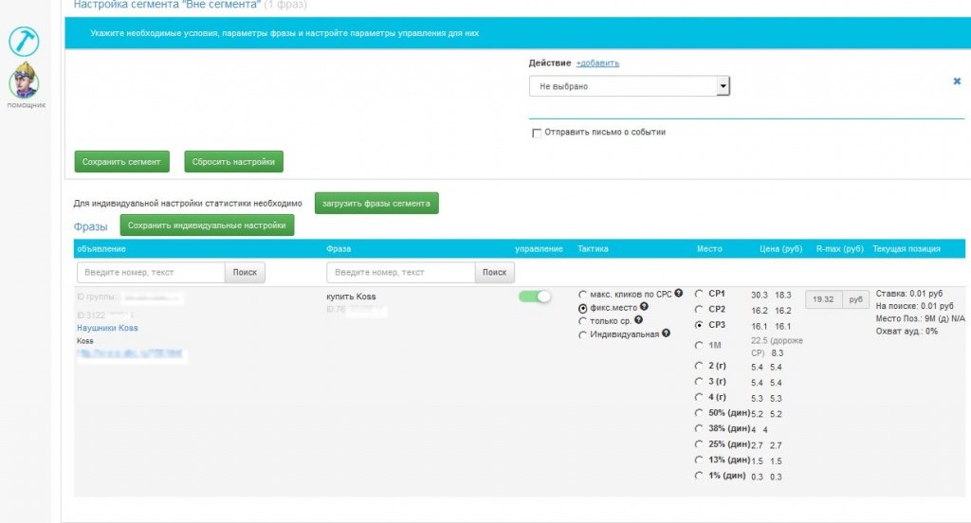Click the Текущая позиция column header
The image size is (971, 523).
(906, 249)
